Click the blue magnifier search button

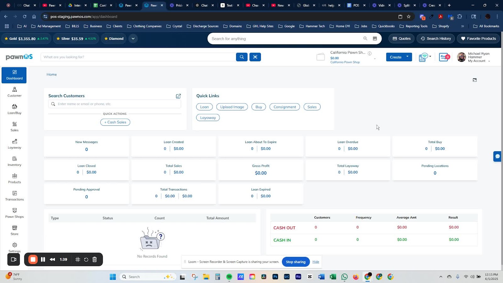pyautogui.click(x=242, y=57)
